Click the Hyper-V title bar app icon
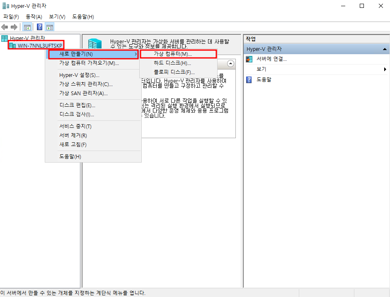This screenshot has height=297, width=390. (5, 6)
